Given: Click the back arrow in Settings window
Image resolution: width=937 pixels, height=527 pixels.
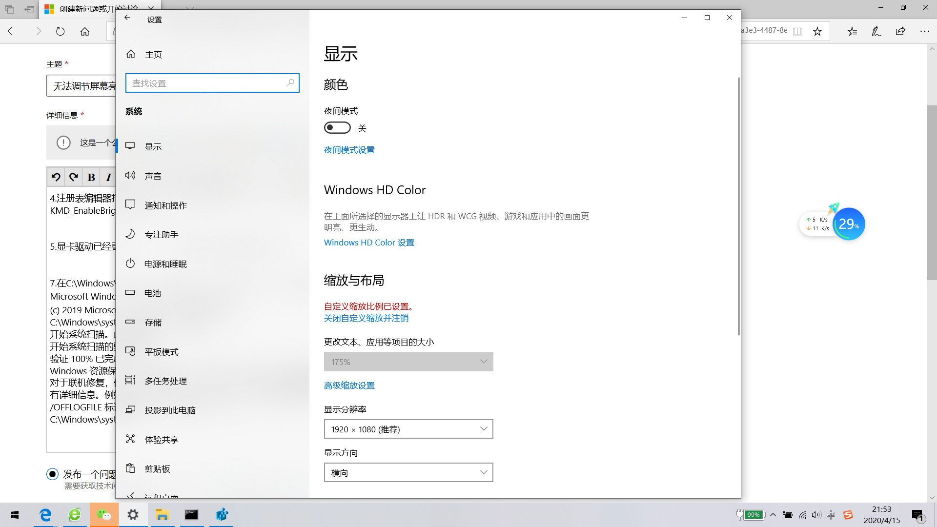Looking at the screenshot, I should click(x=127, y=18).
